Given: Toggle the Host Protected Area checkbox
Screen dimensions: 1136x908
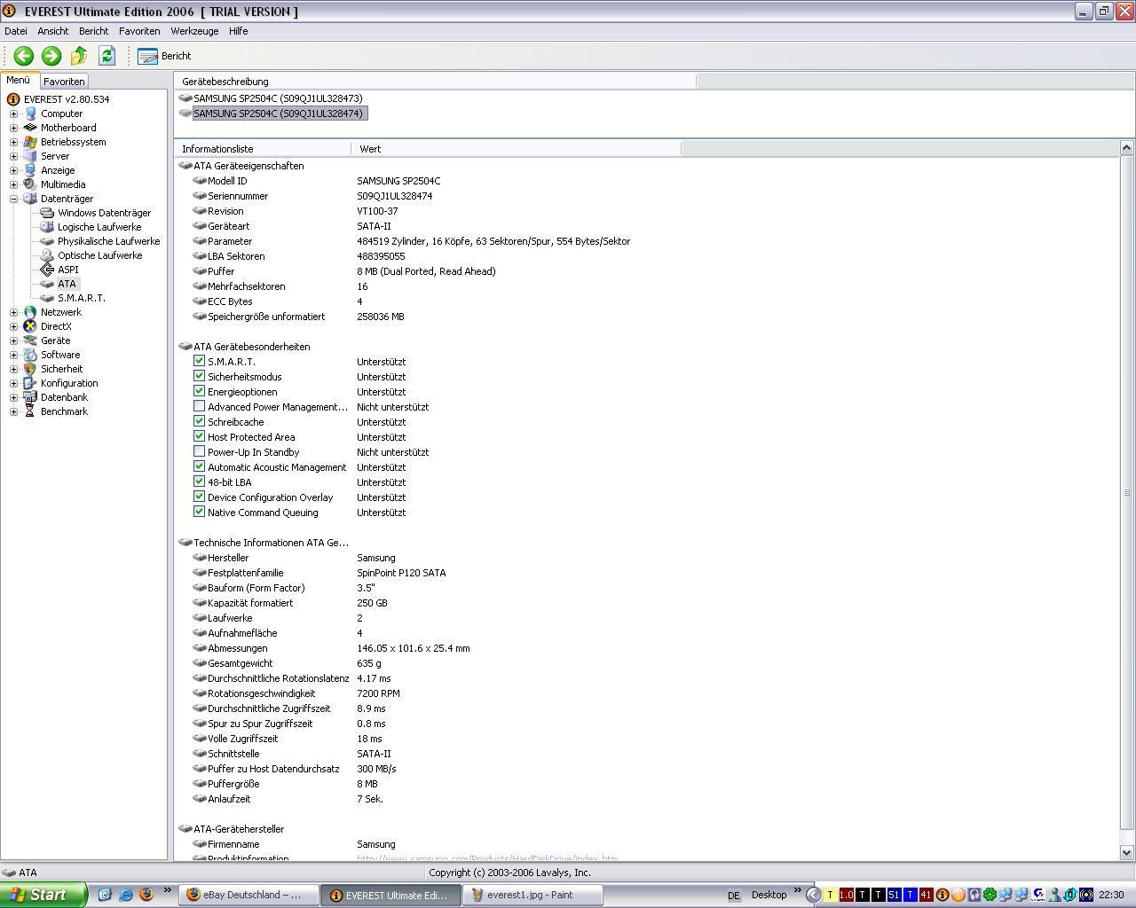Looking at the screenshot, I should point(200,436).
